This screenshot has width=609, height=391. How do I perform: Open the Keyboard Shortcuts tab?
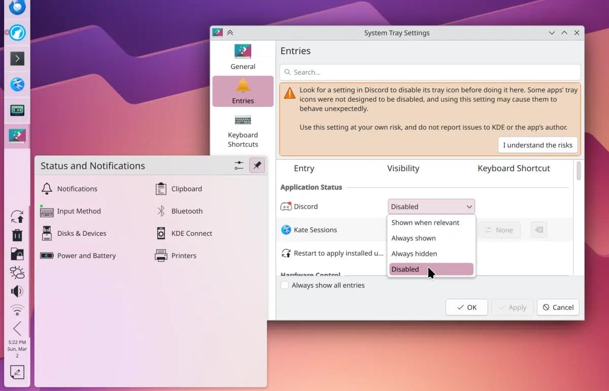[x=243, y=131]
